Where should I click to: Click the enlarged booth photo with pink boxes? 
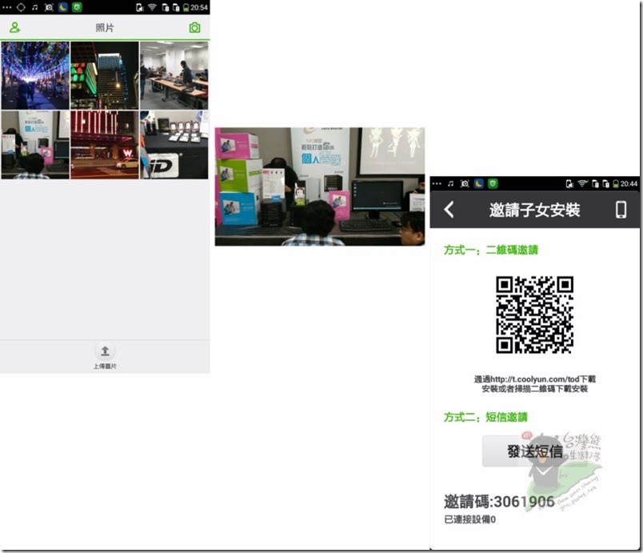[320, 186]
